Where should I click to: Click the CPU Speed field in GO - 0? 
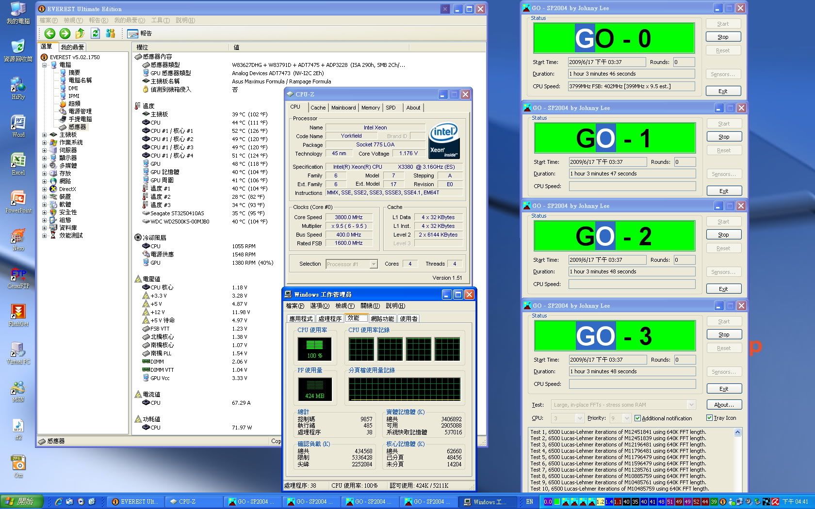[x=631, y=86]
